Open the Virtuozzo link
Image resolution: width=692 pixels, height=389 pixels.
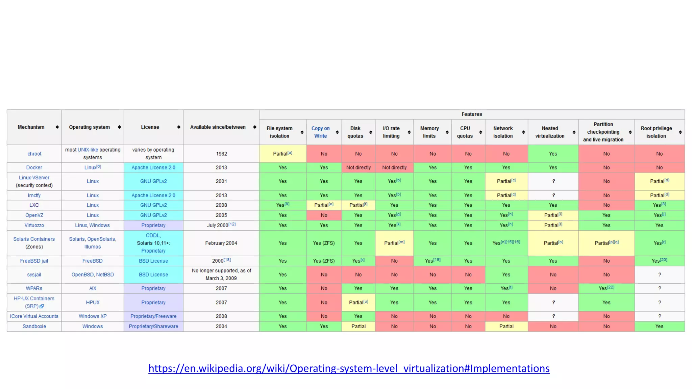tap(34, 226)
